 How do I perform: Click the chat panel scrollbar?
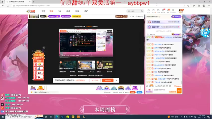click(x=182, y=82)
